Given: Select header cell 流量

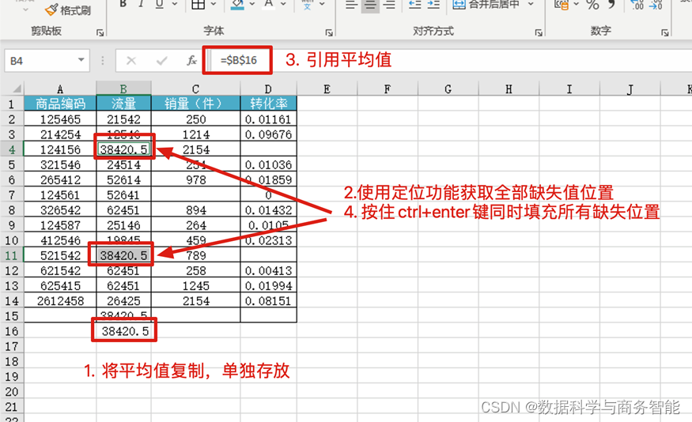Looking at the screenshot, I should click(x=123, y=104).
